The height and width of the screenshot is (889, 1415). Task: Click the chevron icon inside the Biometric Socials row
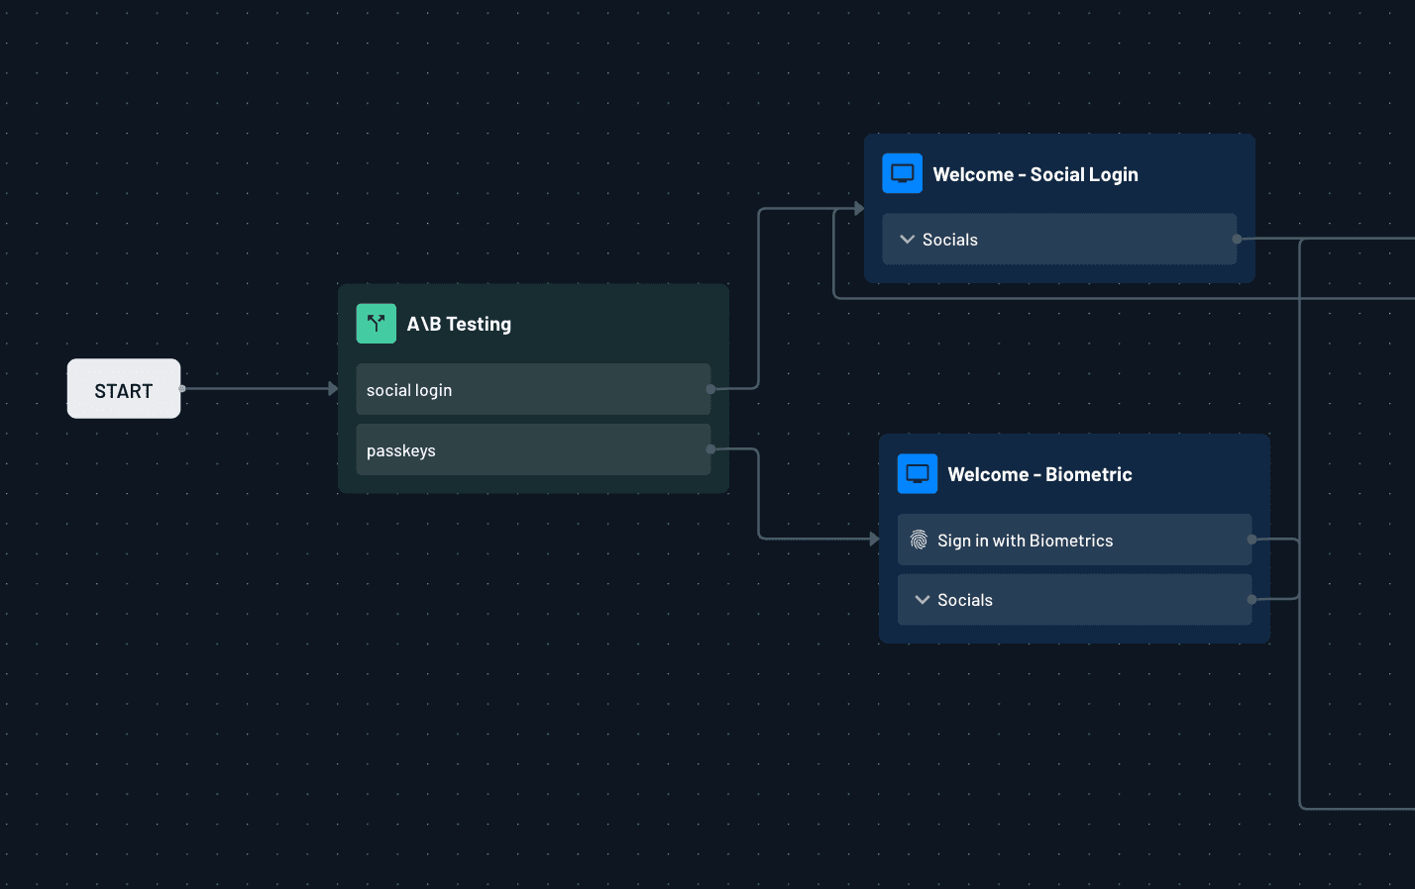point(921,599)
